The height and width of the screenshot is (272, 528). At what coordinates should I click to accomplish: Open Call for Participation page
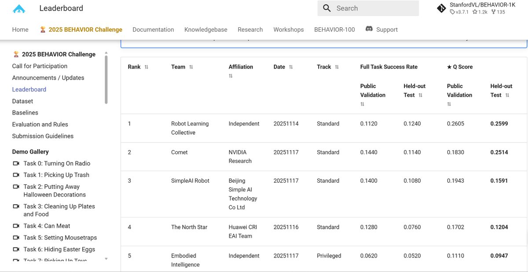coord(40,66)
